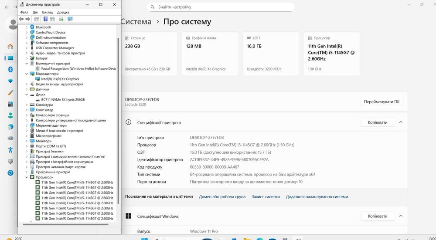Click Система breadcrumb in Settings header
This screenshot has height=240, width=436.
point(136,22)
